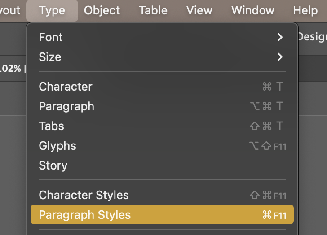The image size is (327, 235).
Task: Expand the Font submenu chevron arrow
Action: pos(280,37)
